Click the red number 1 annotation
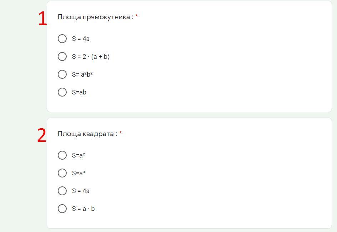 tap(42, 19)
